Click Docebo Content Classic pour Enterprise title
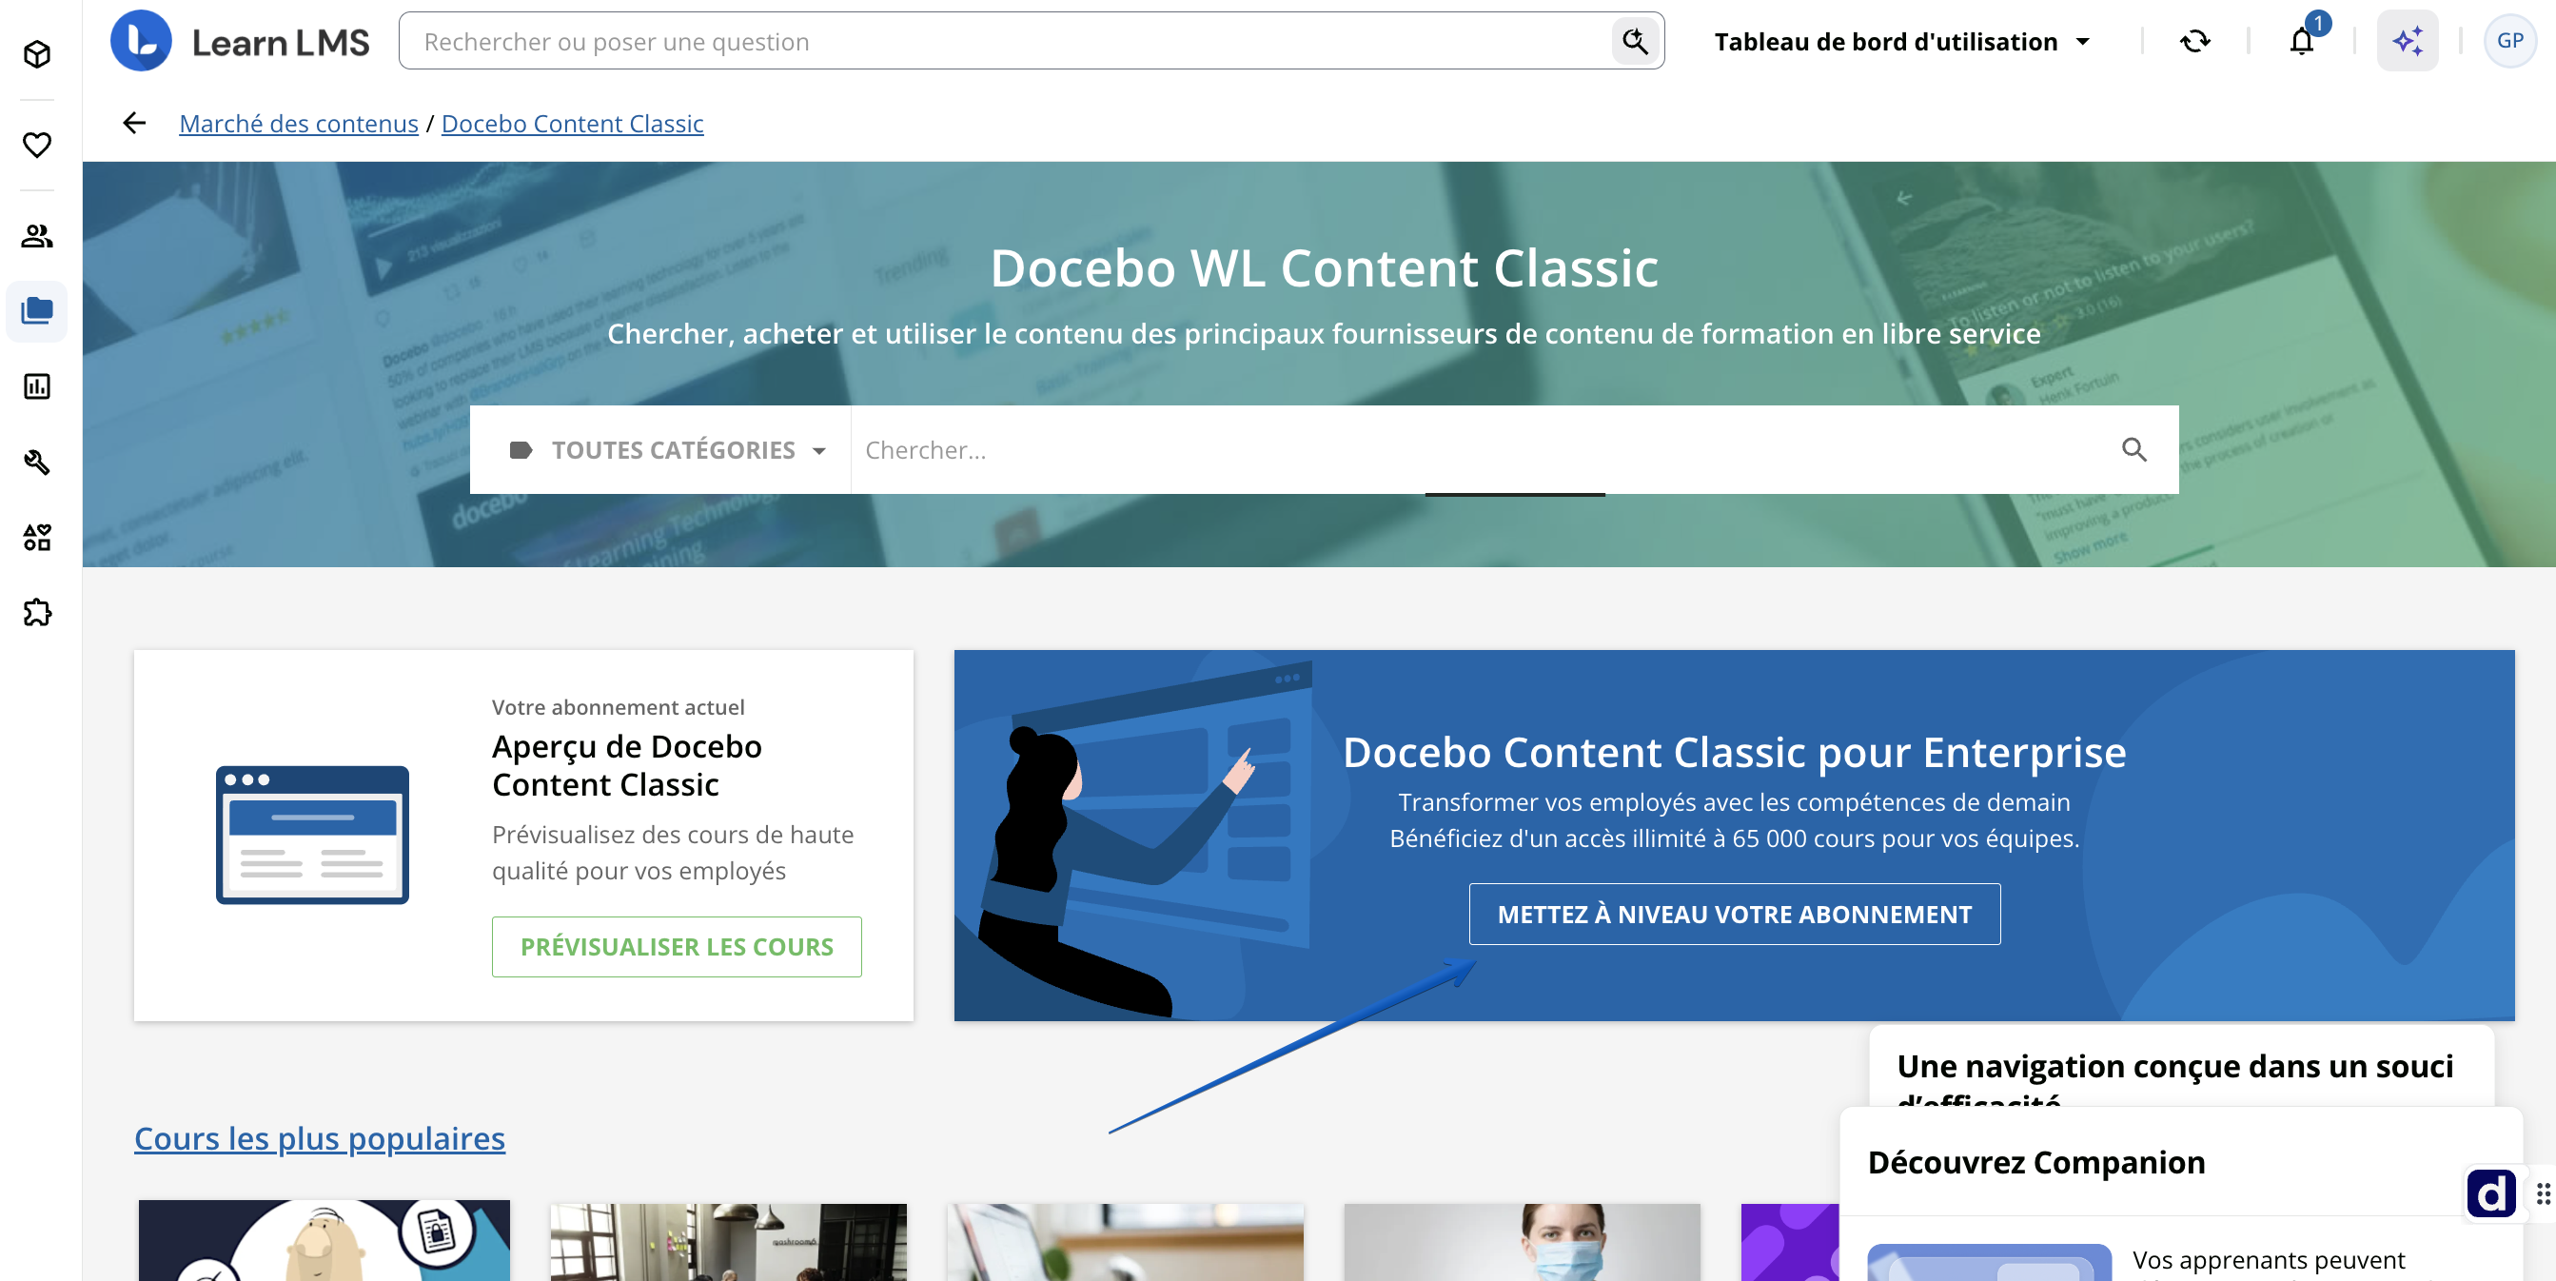 [x=1735, y=752]
